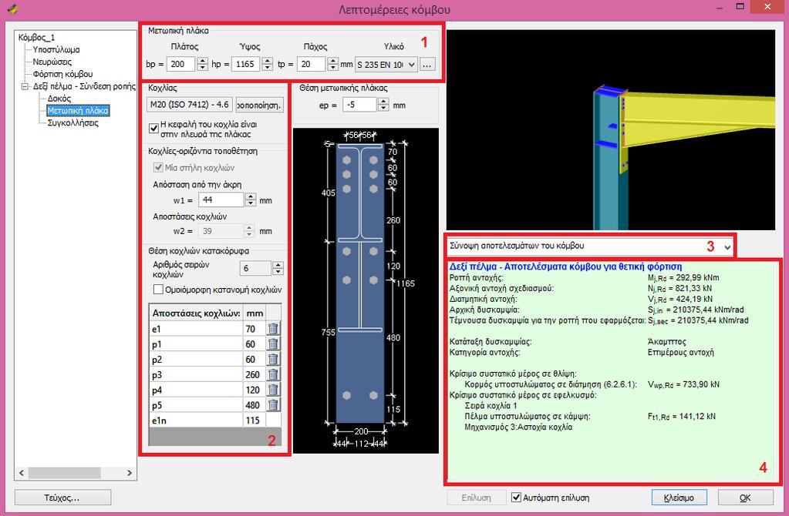The width and height of the screenshot is (789, 516).
Task: Click the Τεύχος... button
Action: [62, 498]
